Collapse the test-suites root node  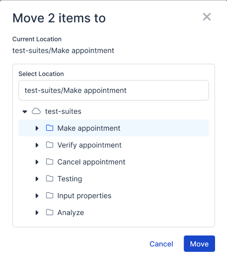[25, 111]
